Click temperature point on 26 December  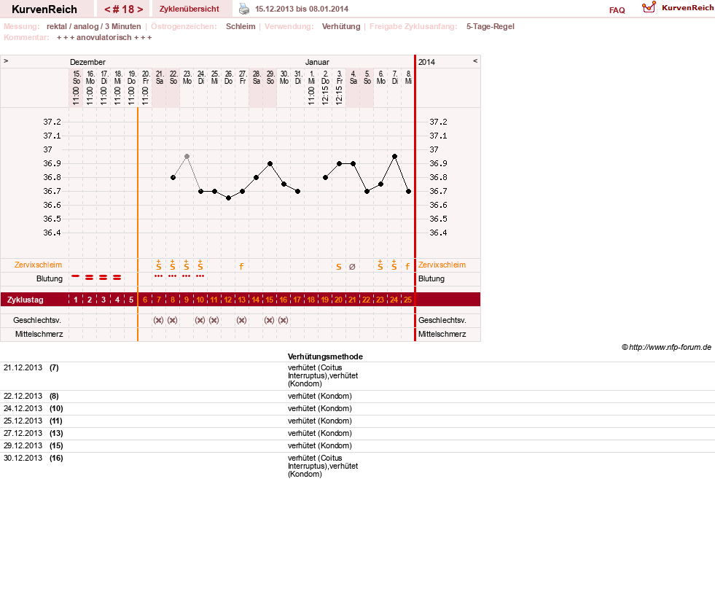coord(228,198)
